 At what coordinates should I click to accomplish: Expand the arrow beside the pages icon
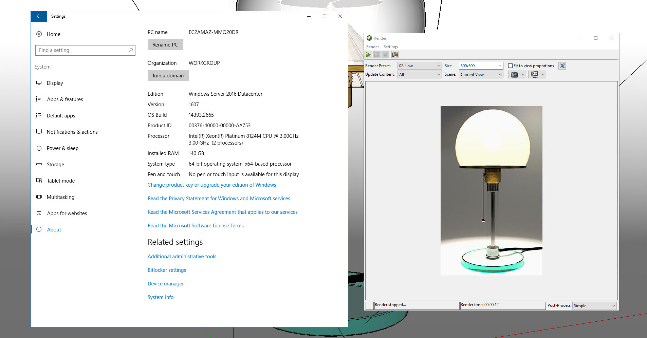coord(543,75)
